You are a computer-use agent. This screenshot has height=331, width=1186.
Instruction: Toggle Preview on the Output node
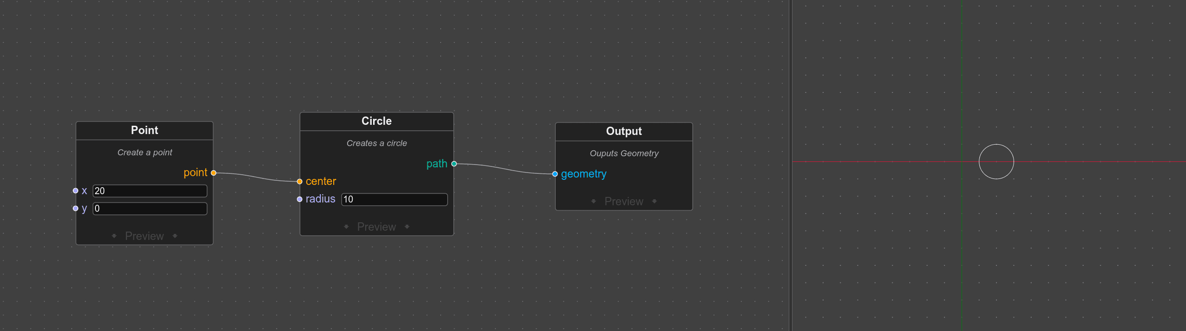pyautogui.click(x=623, y=202)
